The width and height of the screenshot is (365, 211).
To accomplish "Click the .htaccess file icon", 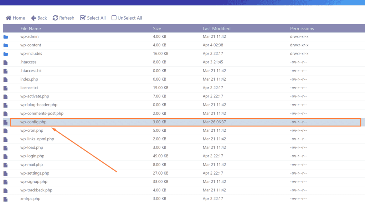I will click(x=6, y=62).
